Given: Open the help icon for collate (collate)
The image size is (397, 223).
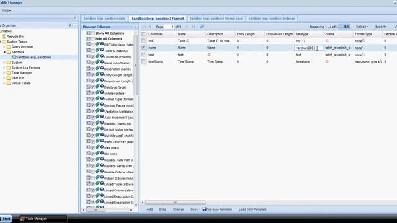Looking at the screenshot, I should click(102, 92).
